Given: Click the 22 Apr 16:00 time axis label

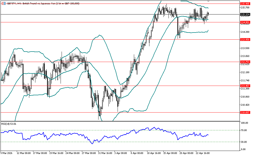Looking at the screenshot, I should (x=203, y=153).
